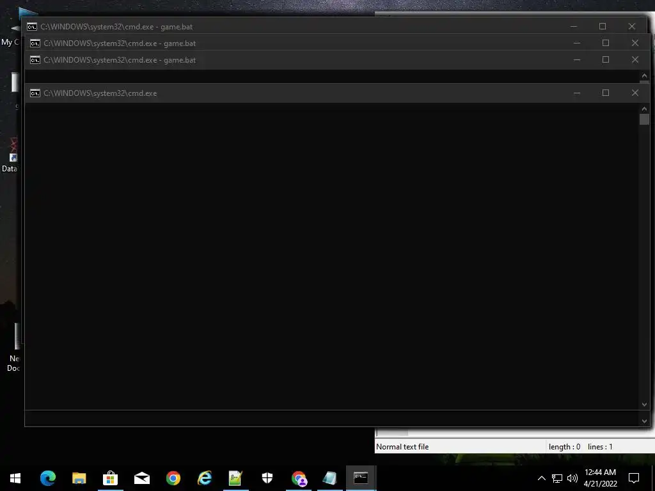This screenshot has width=655, height=491.
Task: Click the cmd.exe window title text
Action: click(x=100, y=93)
